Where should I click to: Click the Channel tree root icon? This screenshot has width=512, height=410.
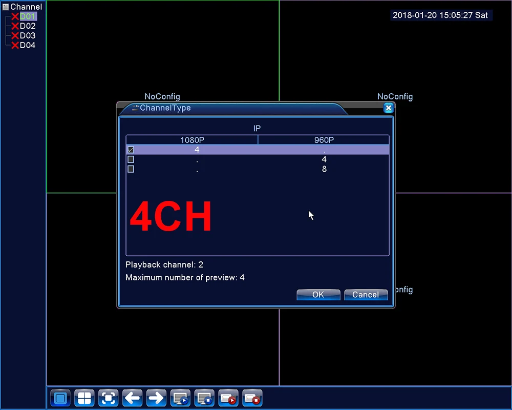[x=5, y=7]
